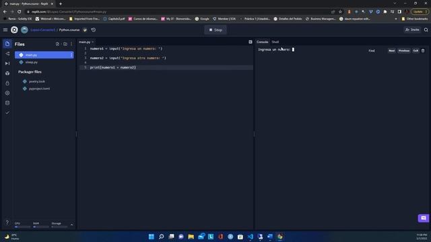Open the Python.course repl name
Screen dimensions: 431x242
pos(69,30)
